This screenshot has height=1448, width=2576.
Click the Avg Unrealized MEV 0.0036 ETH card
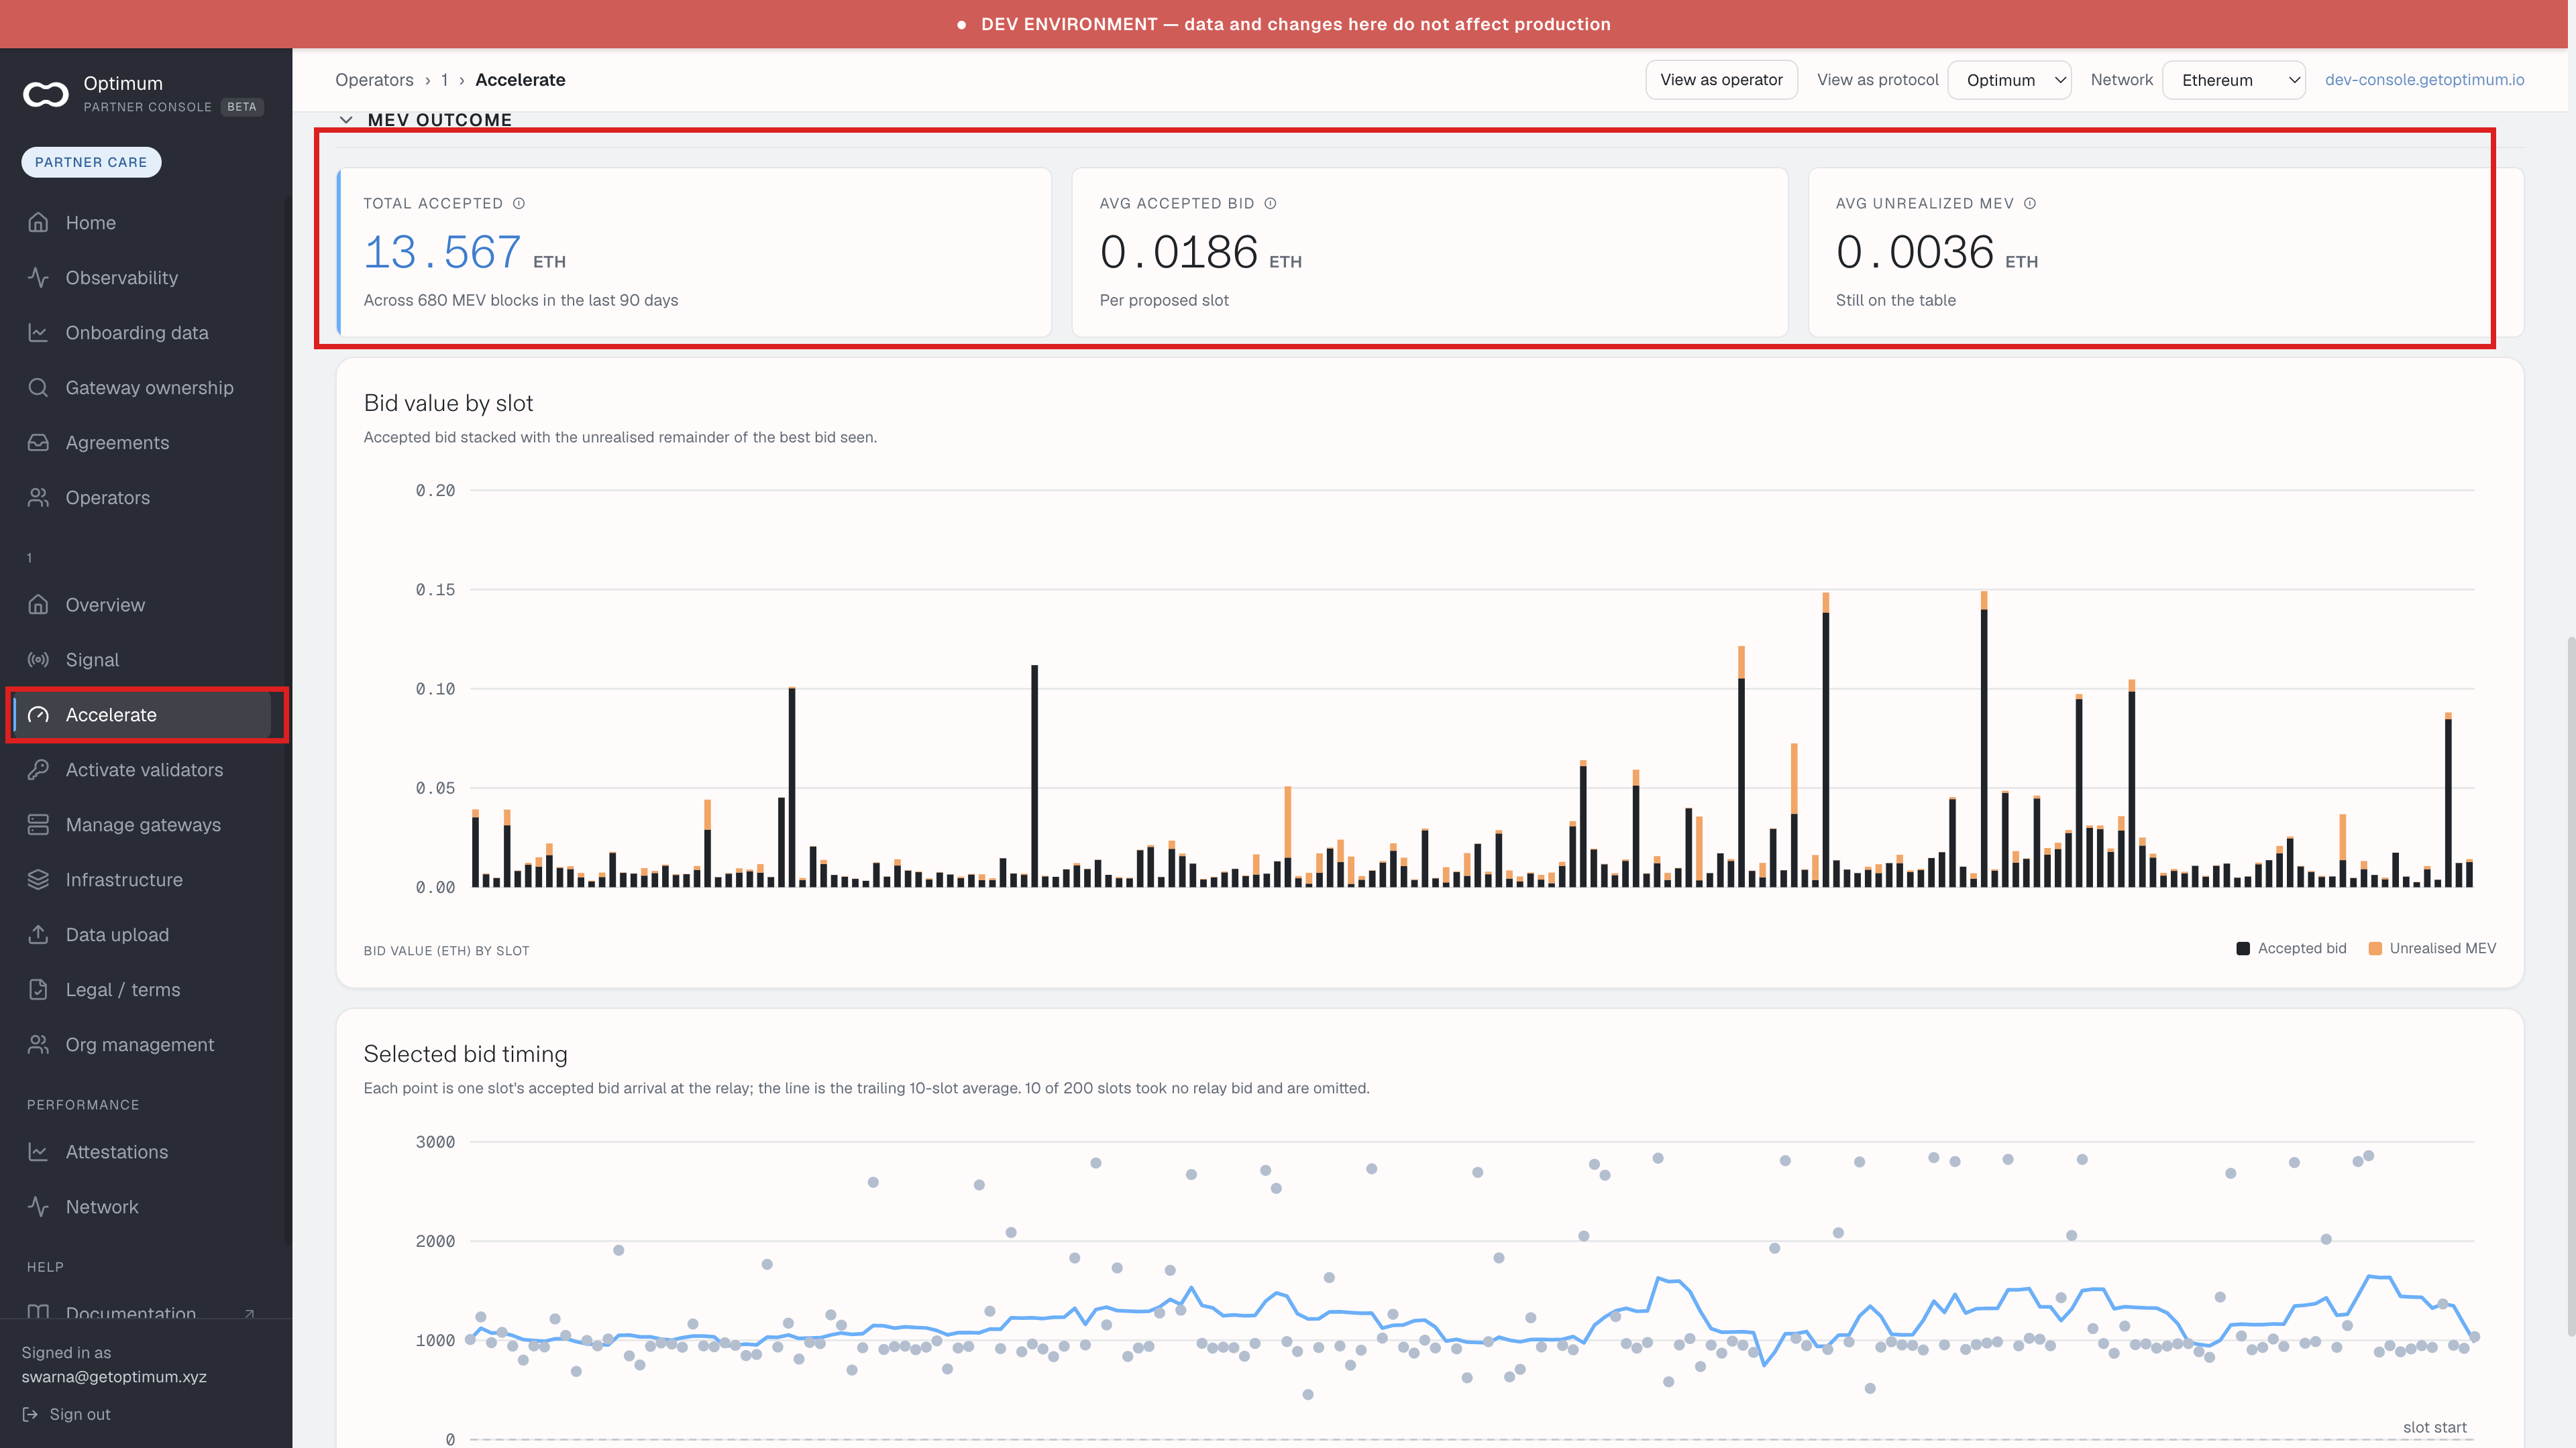pos(2166,252)
